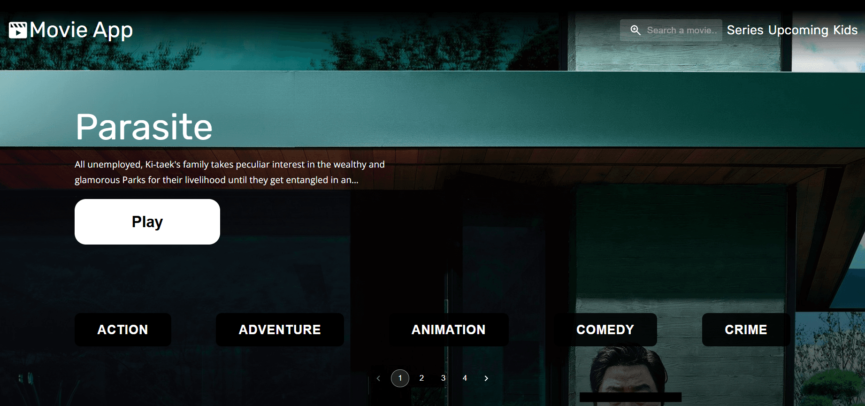Image resolution: width=865 pixels, height=406 pixels.
Task: Click the Parasite description starting 'All unemployed'
Action: [230, 172]
